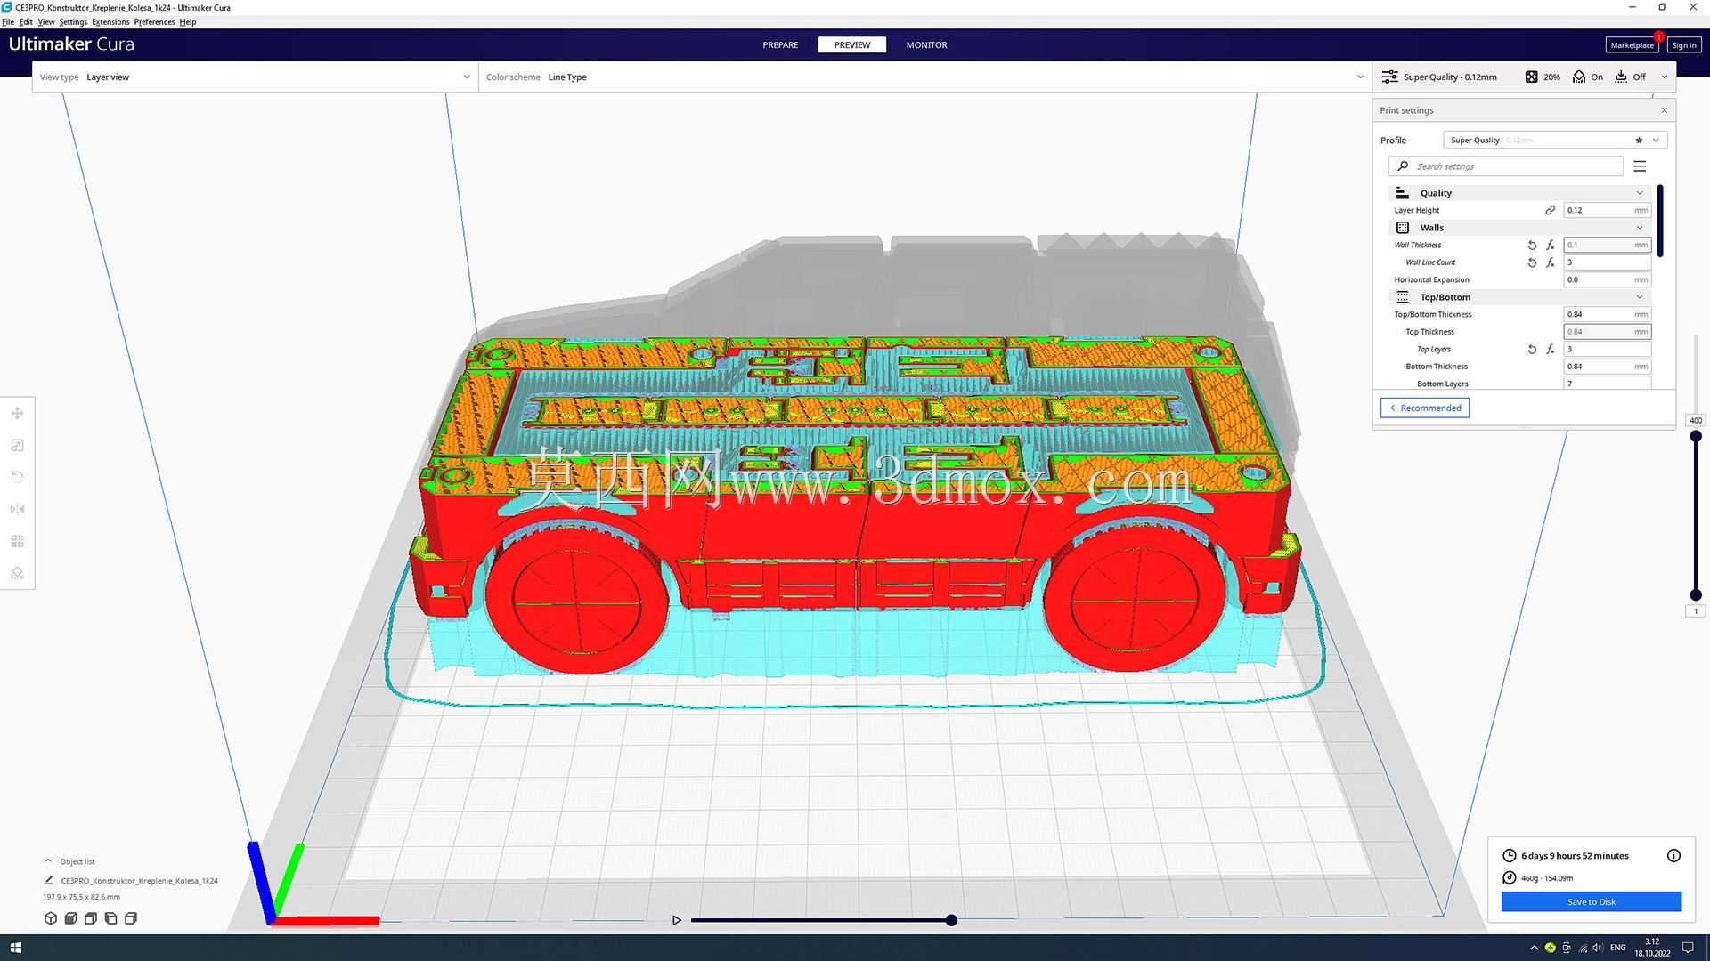Open the Marketplace
Image resolution: width=1710 pixels, height=961 pixels.
click(1632, 45)
